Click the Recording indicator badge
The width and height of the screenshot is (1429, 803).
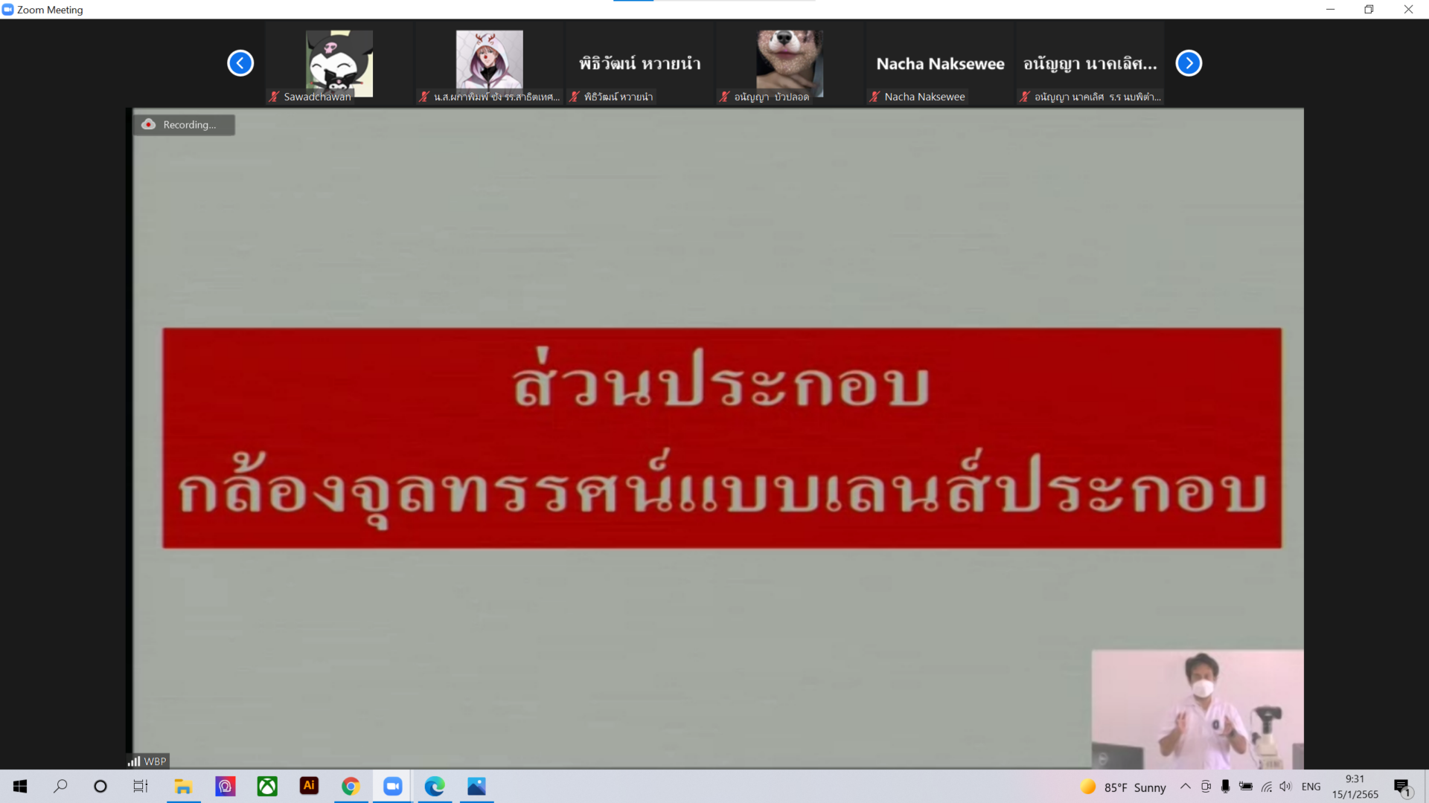point(184,125)
